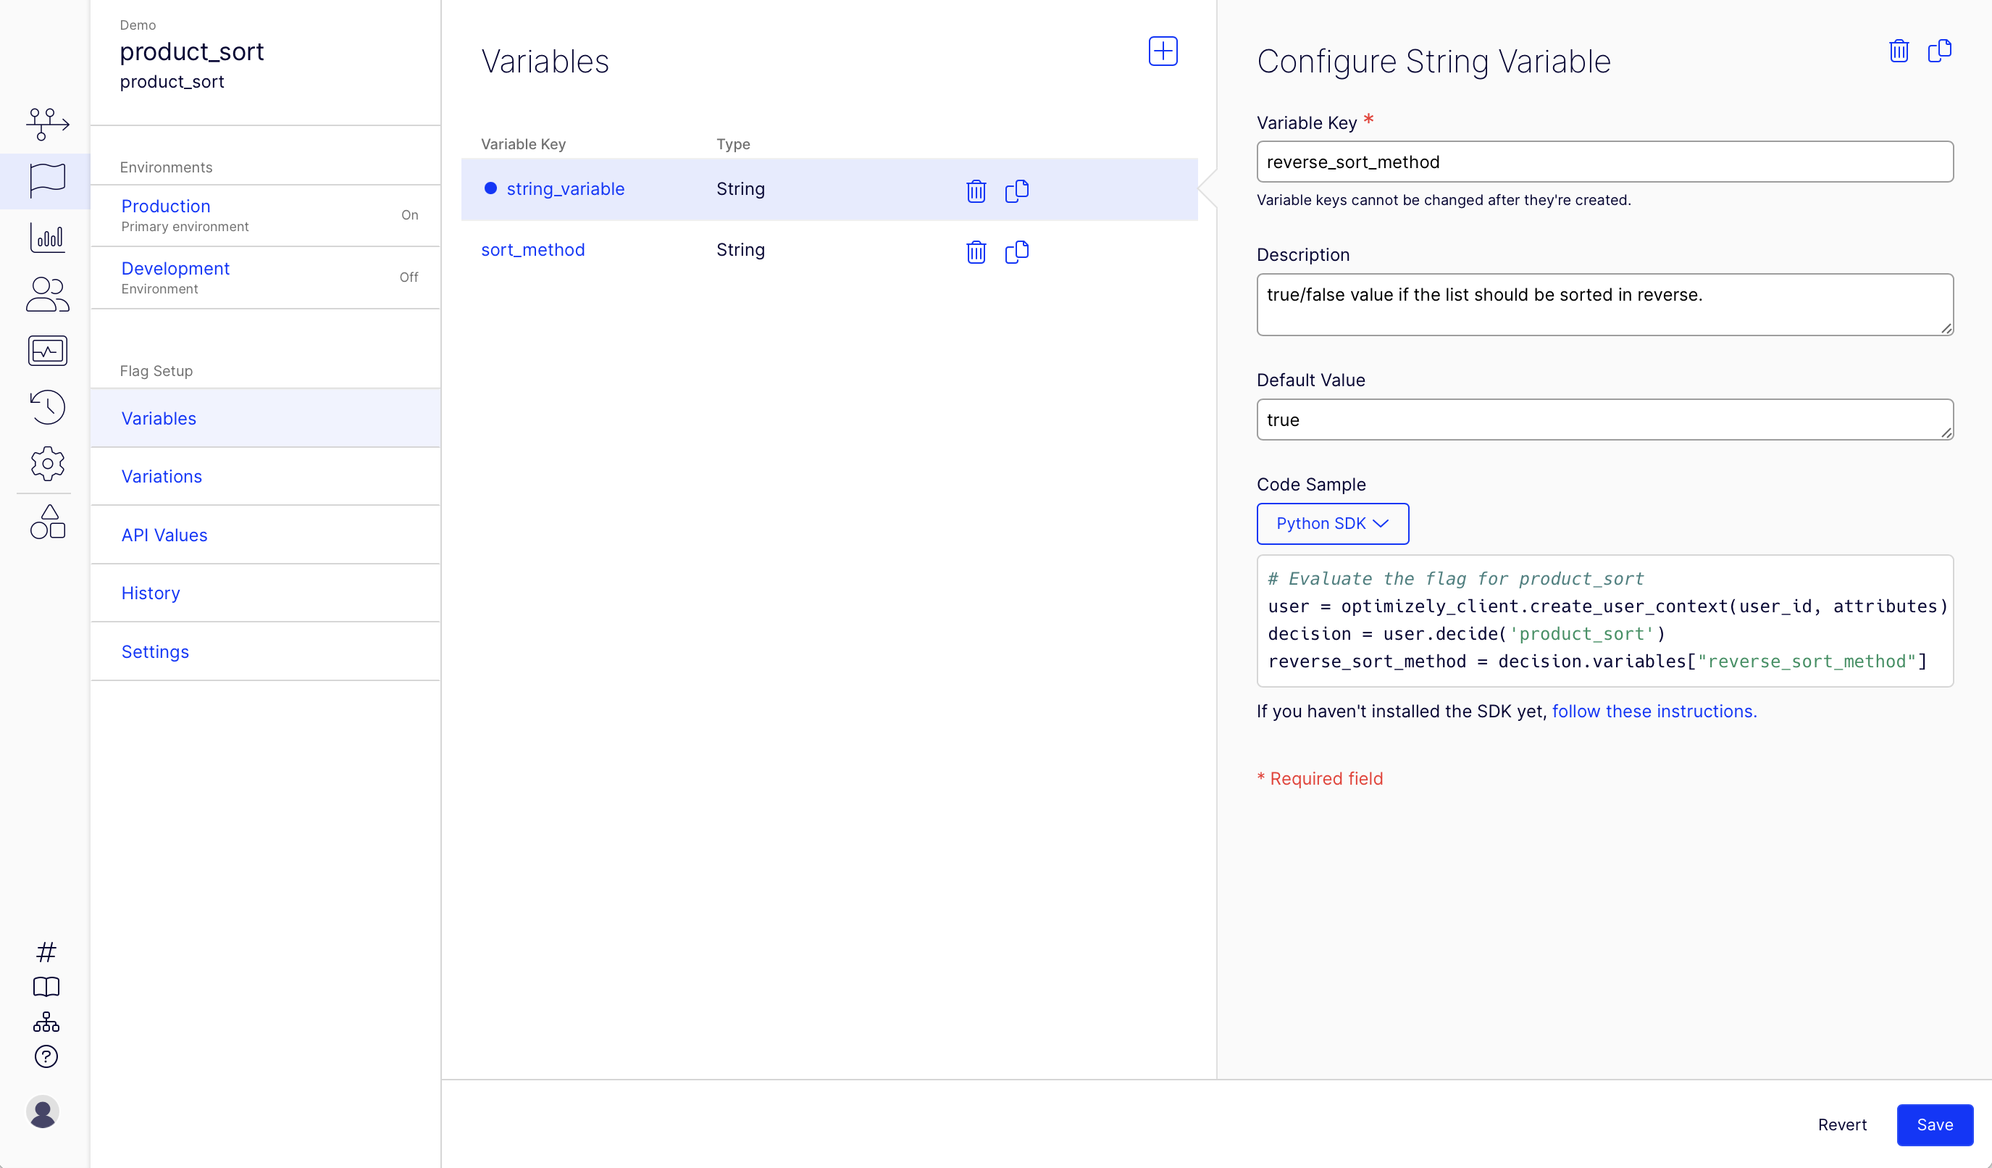Open the 'follow these instructions' link
This screenshot has width=1992, height=1168.
(1654, 711)
